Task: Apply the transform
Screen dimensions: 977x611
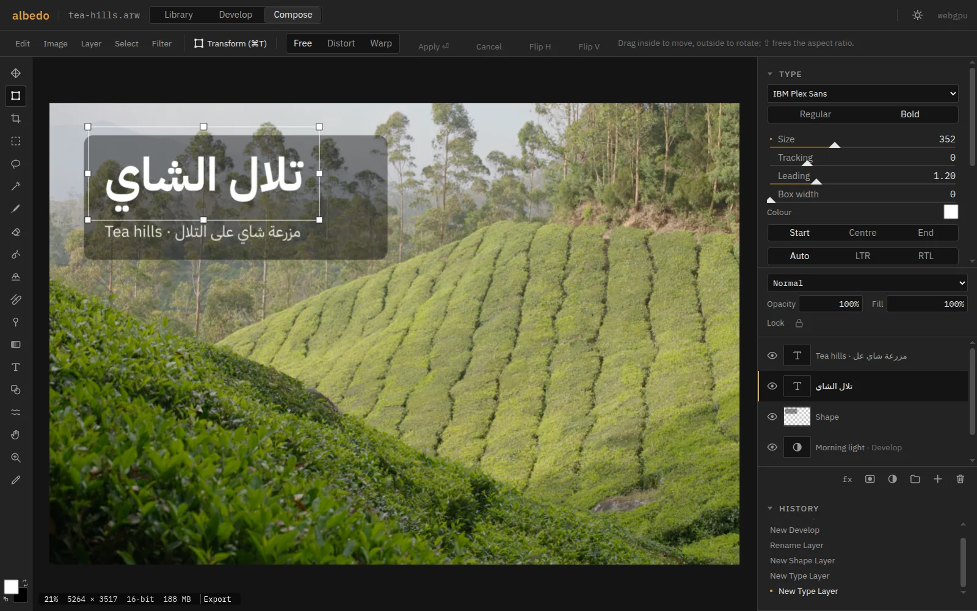Action: (434, 46)
